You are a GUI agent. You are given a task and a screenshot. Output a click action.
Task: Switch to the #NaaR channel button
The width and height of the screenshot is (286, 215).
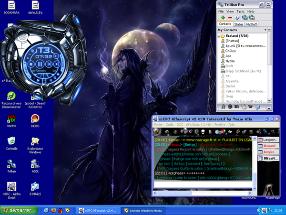(x=268, y=158)
